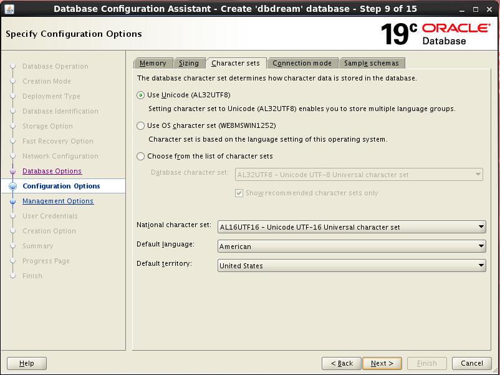The image size is (500, 375).
Task: Open the Management Options step link
Action: pyautogui.click(x=58, y=201)
